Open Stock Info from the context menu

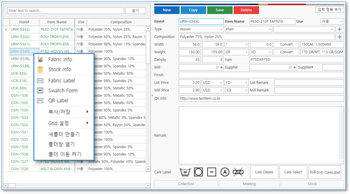pos(60,69)
